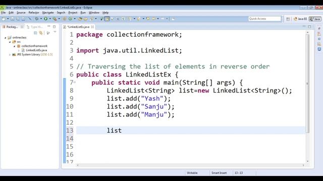Click the New Java Class green icon
The width and height of the screenshot is (323, 181).
(70, 19)
